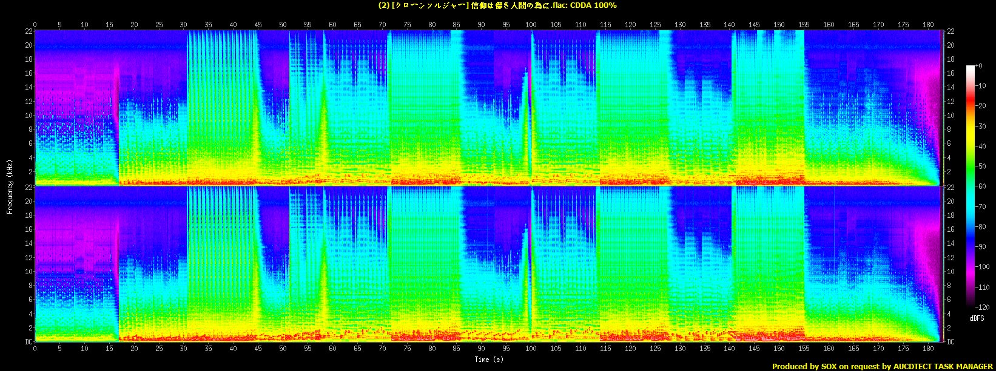Click the 'Produced by SOX' credit text
Screen dimensions: 996x371
click(883, 366)
